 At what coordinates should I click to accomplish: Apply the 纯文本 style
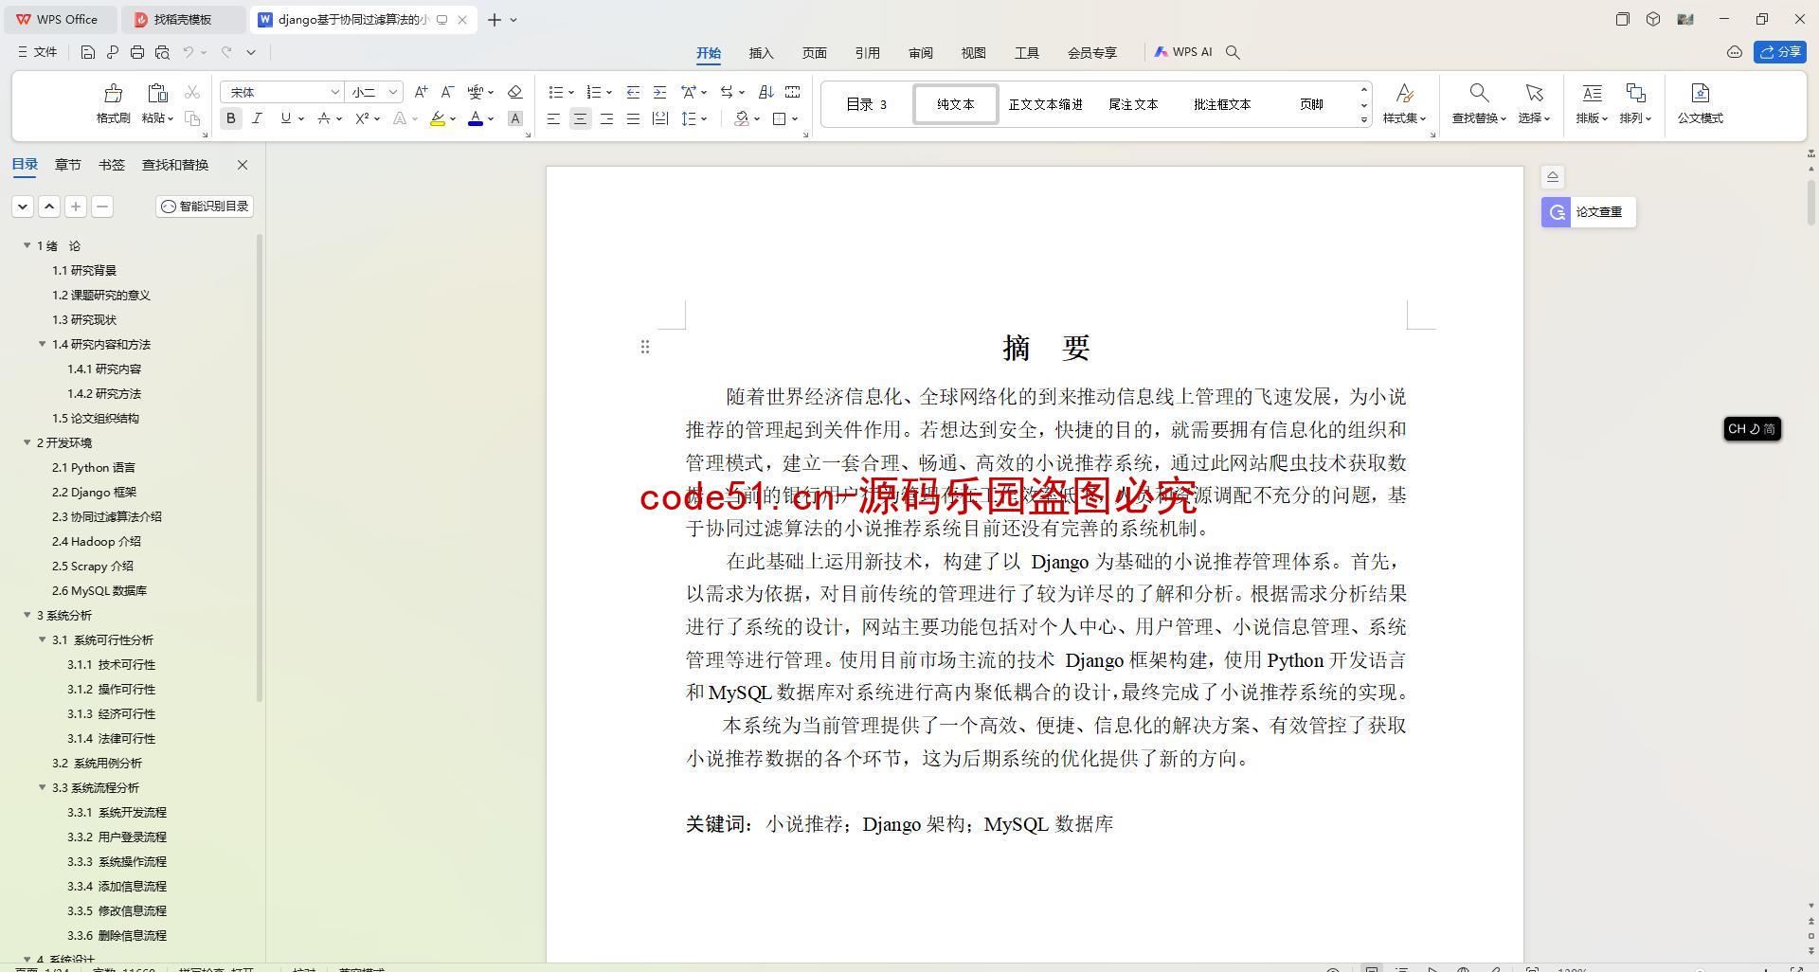(955, 104)
